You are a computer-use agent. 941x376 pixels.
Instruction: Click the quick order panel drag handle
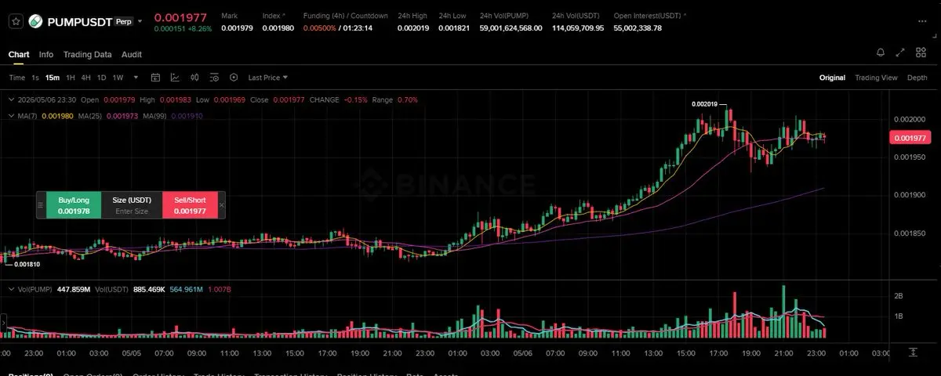tap(41, 205)
